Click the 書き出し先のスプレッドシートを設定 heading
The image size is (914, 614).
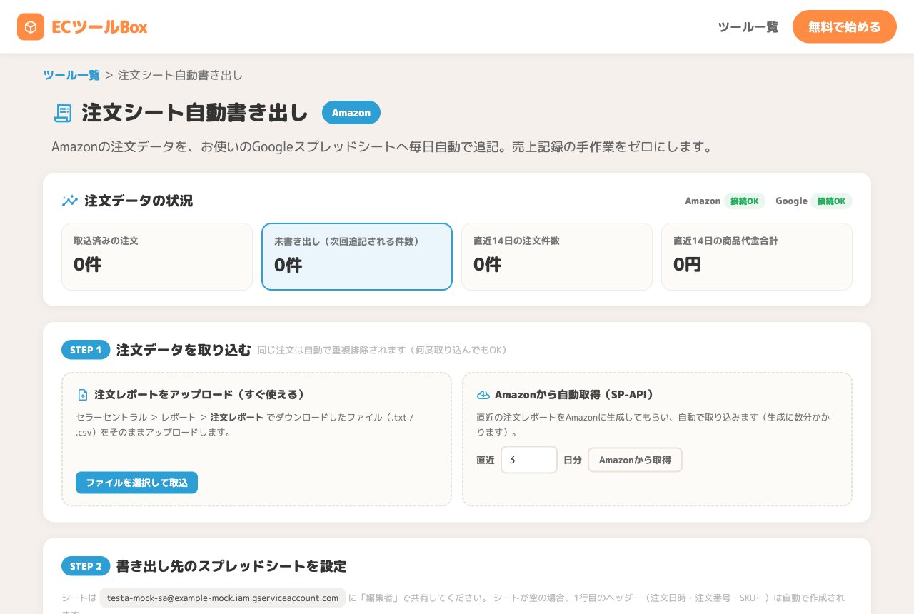[x=231, y=566]
